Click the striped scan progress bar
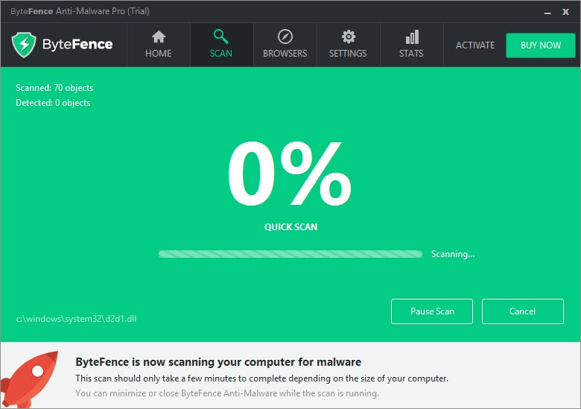Viewport: 581px width, 409px height. point(290,254)
